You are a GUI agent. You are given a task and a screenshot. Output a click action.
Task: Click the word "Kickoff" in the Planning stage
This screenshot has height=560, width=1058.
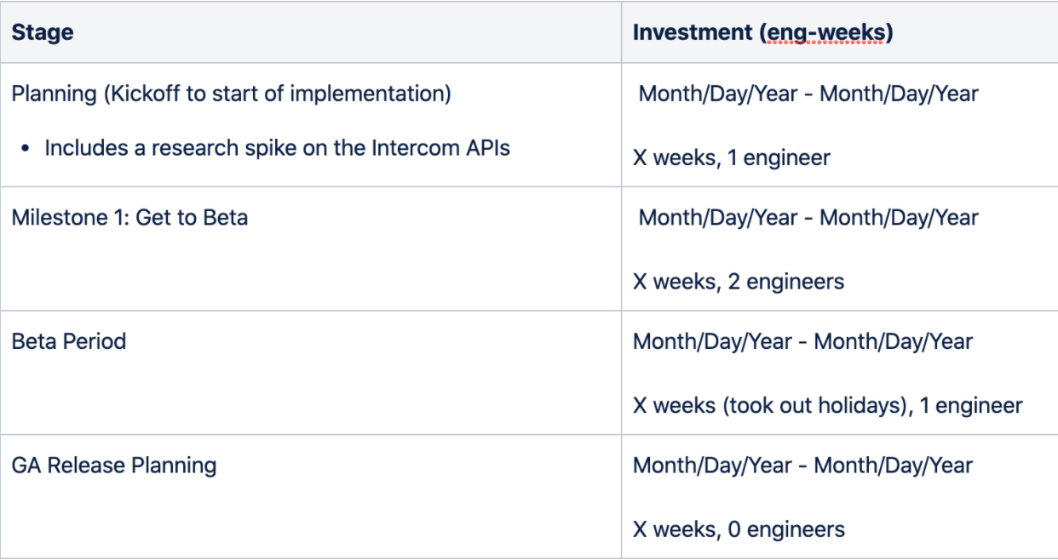tap(142, 93)
